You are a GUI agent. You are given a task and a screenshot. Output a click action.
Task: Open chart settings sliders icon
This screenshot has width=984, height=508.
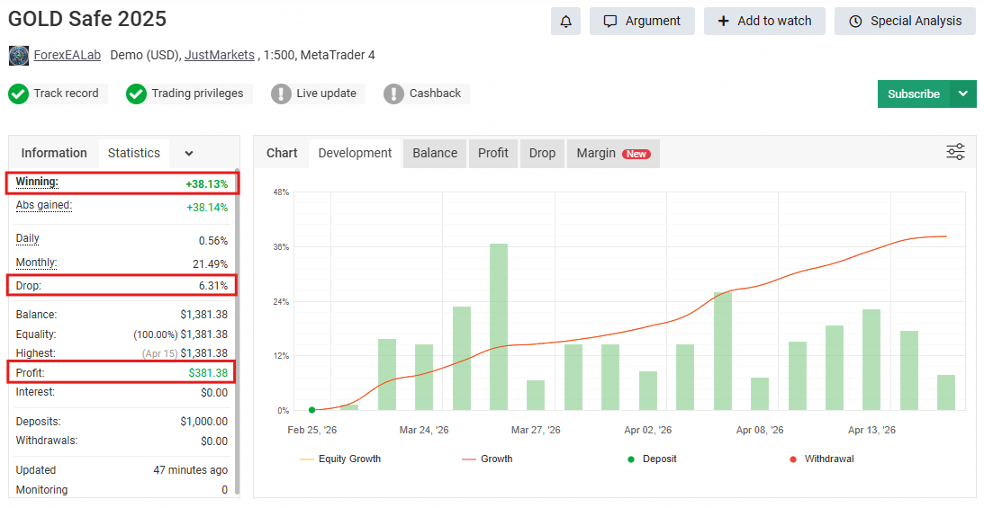[955, 152]
